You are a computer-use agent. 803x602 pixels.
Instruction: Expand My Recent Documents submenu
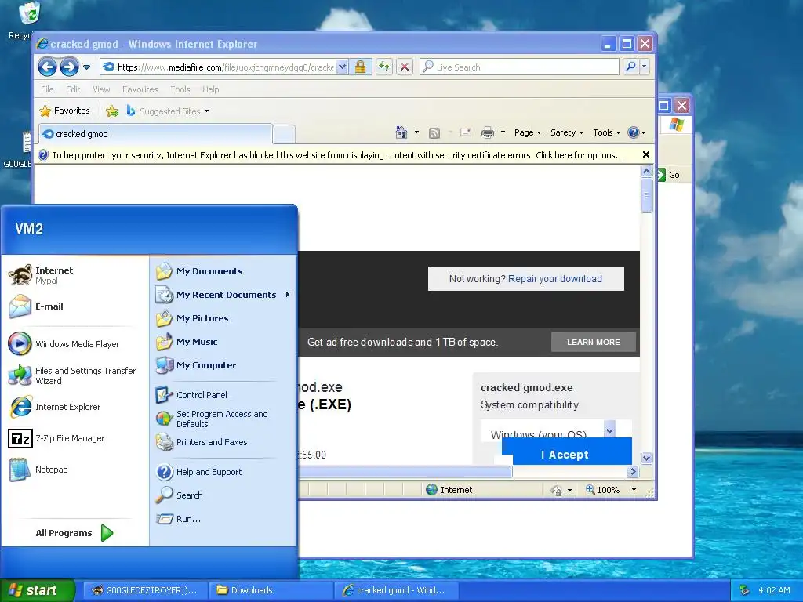tap(223, 295)
